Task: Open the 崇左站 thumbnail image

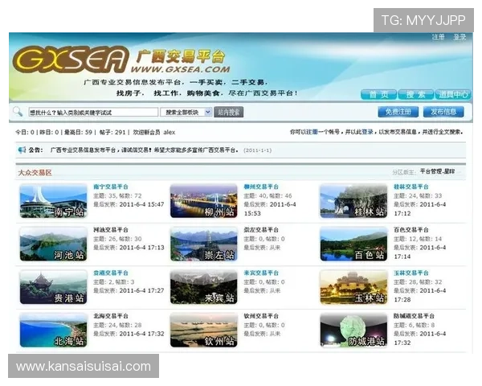Action: click(x=204, y=244)
